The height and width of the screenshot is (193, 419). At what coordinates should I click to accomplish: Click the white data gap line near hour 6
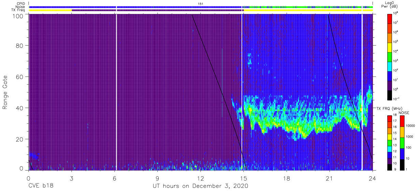(x=116, y=92)
